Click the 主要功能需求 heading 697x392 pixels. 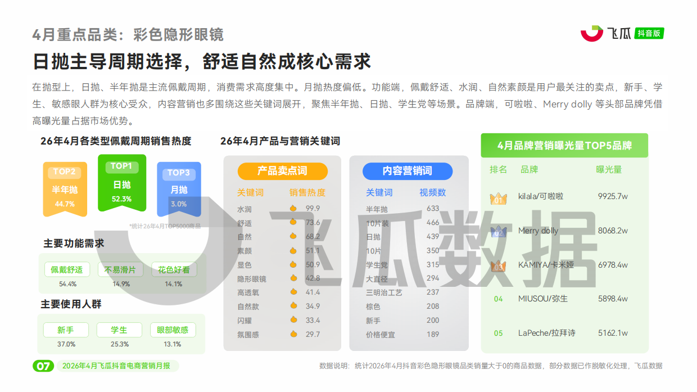pos(74,244)
